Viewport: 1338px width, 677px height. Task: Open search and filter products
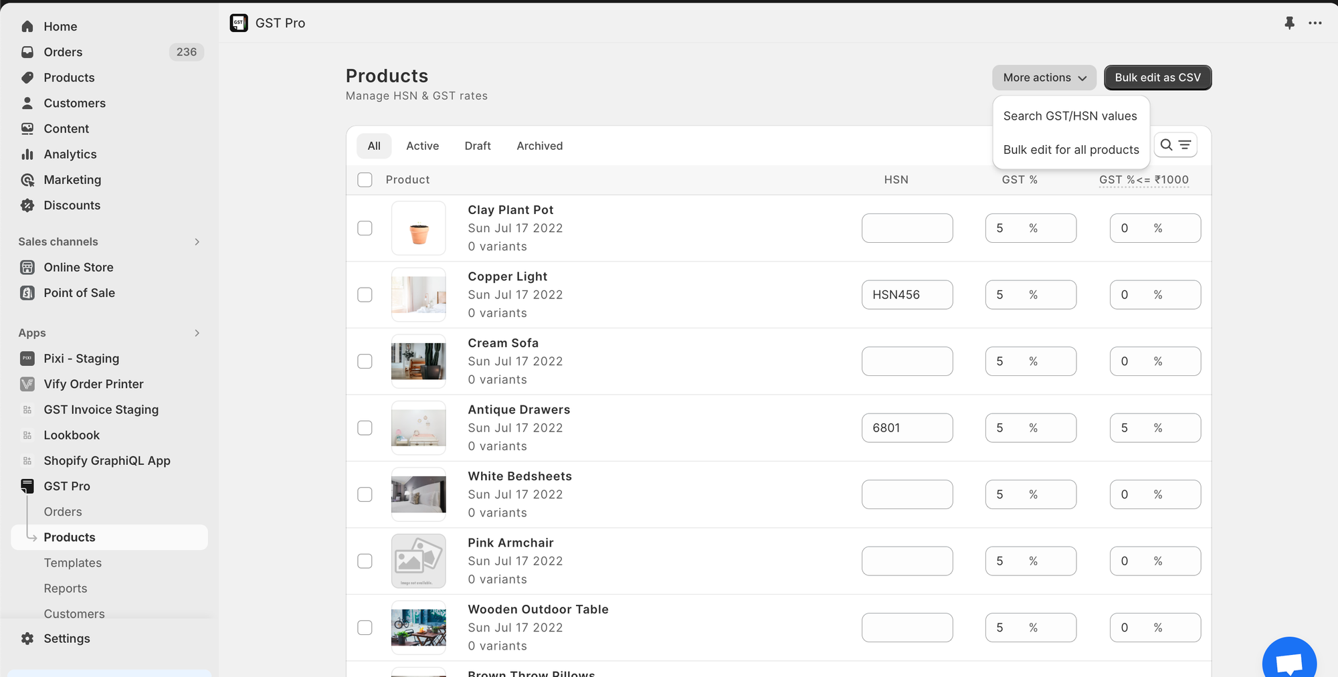[x=1175, y=145]
